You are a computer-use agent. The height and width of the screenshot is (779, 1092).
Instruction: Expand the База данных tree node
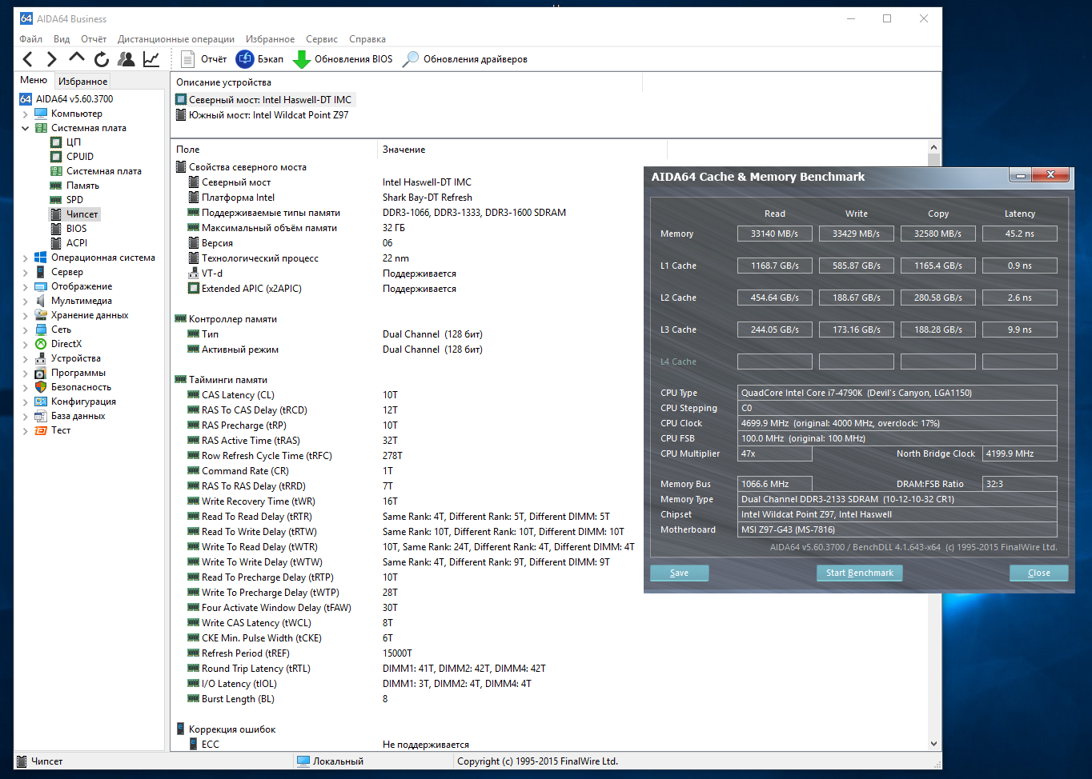point(26,417)
